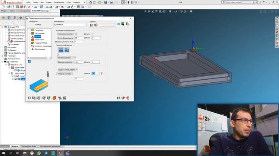Click the blue info icon at dialog top right
The width and height of the screenshot is (279, 156).
pos(119,24)
